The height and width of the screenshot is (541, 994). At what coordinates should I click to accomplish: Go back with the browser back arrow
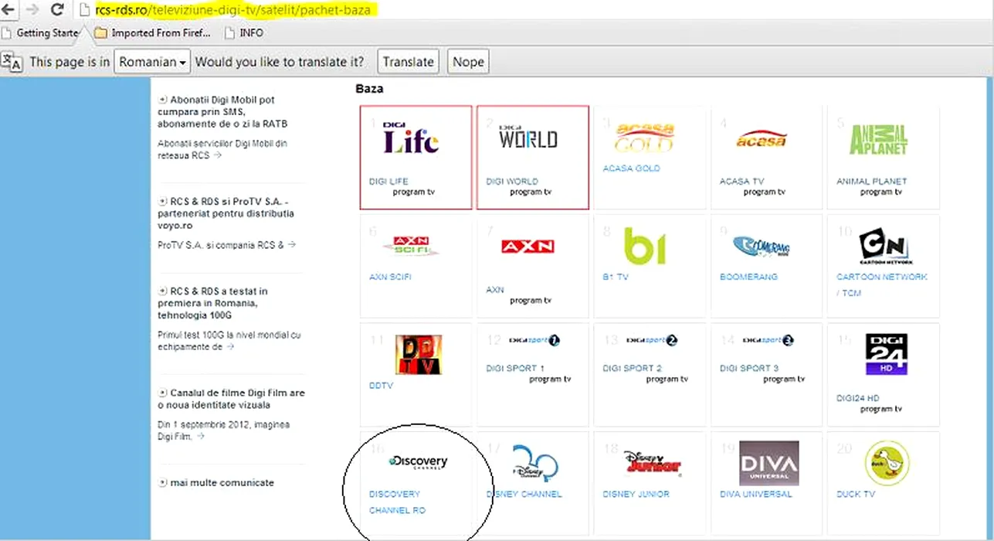[x=8, y=10]
